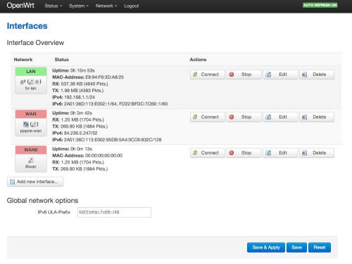Click the WAN uptime 0h 2m 42s
This screenshot has height=264, width=352.
pos(81,113)
